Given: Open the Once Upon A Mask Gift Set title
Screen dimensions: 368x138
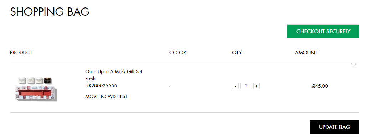Looking at the screenshot, I should pos(114,71).
